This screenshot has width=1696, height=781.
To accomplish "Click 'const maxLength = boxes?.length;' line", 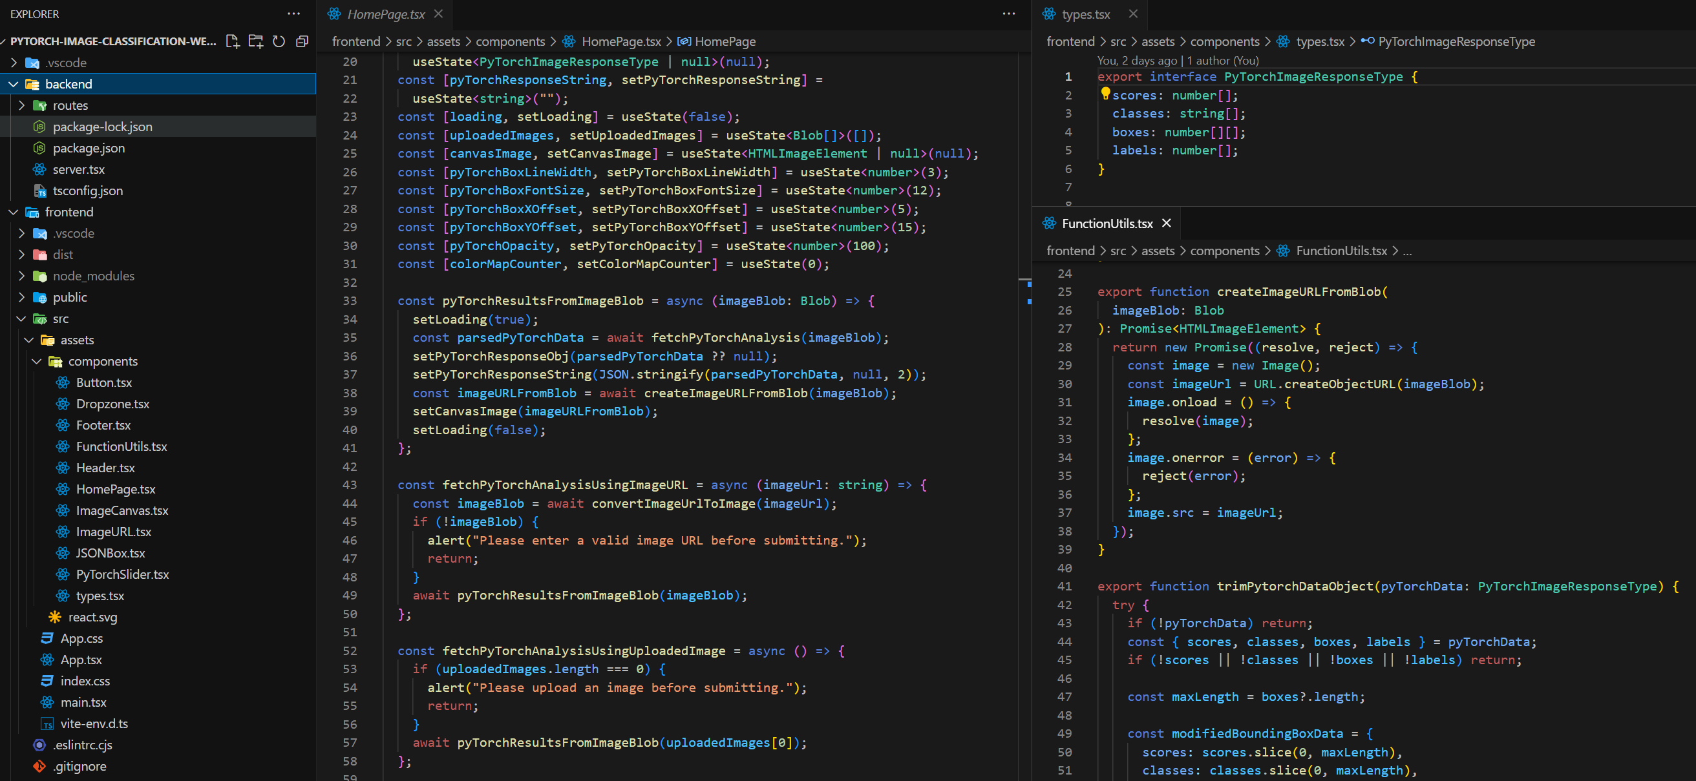I will [1246, 697].
